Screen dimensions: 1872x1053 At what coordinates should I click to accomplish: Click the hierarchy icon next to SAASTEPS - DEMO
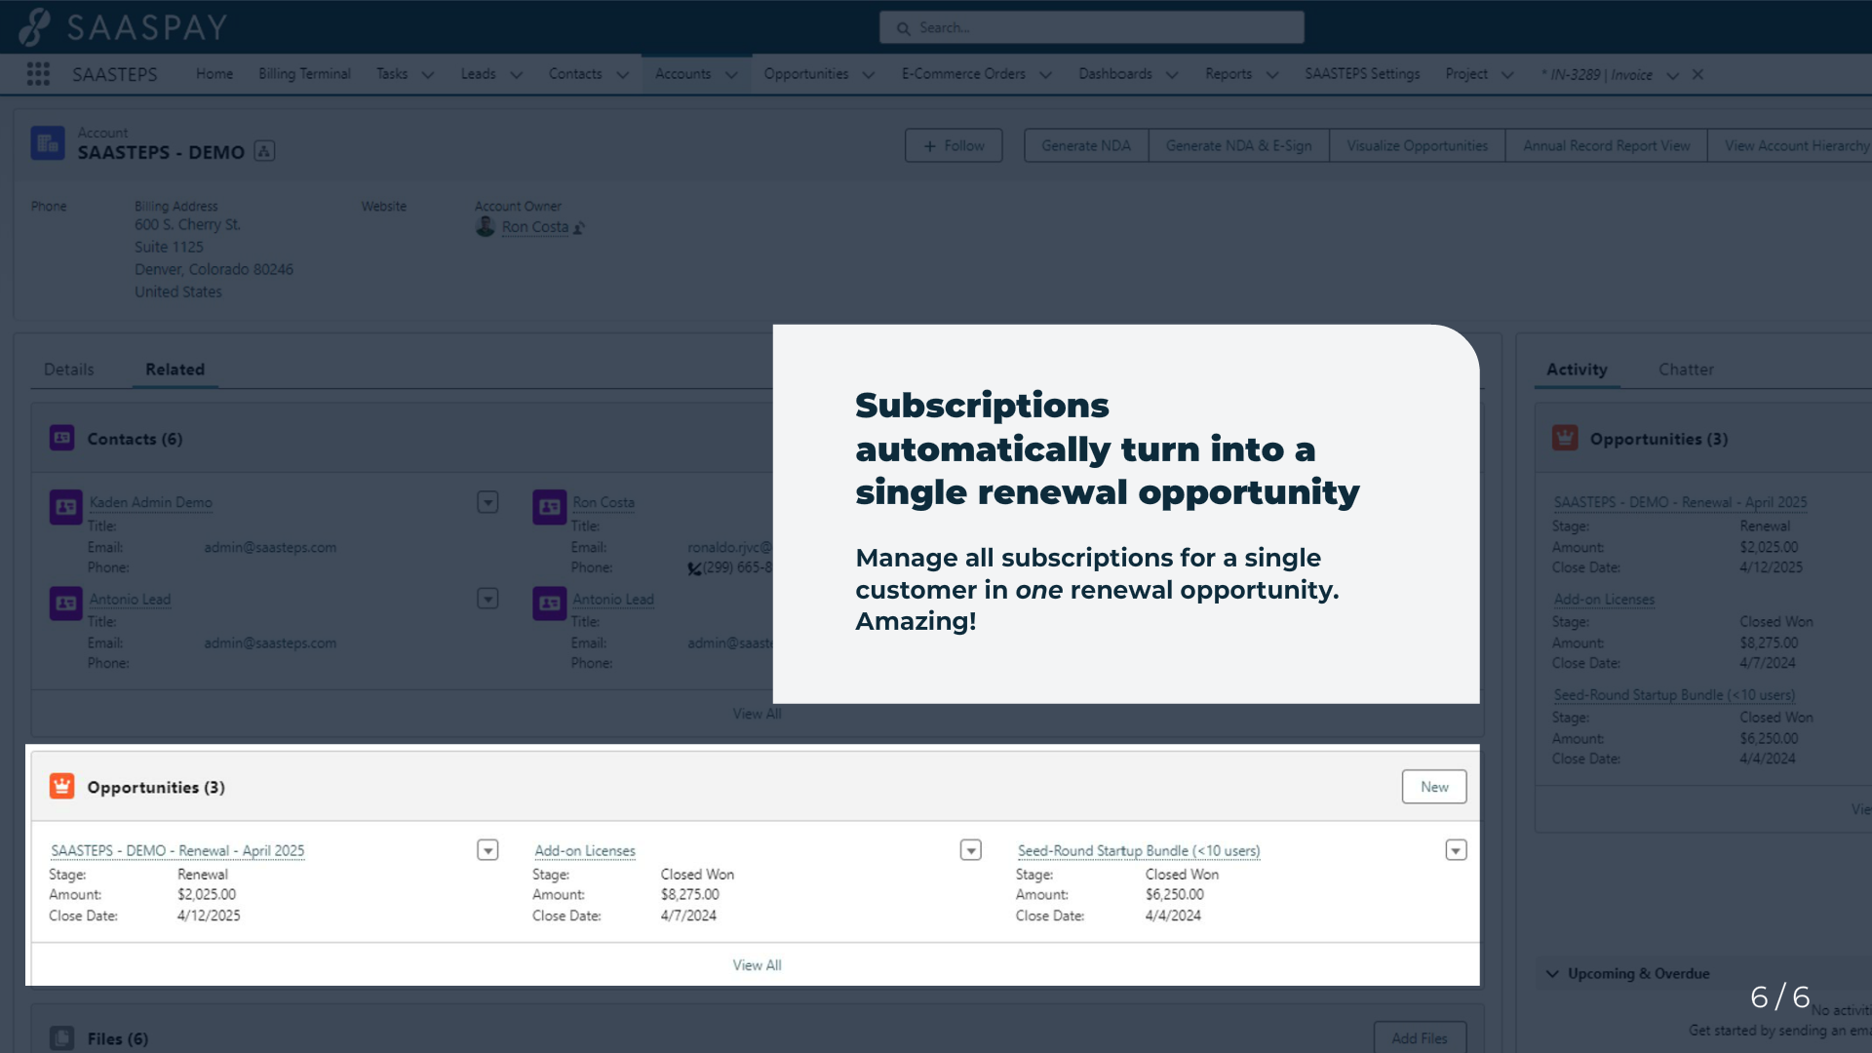(264, 151)
